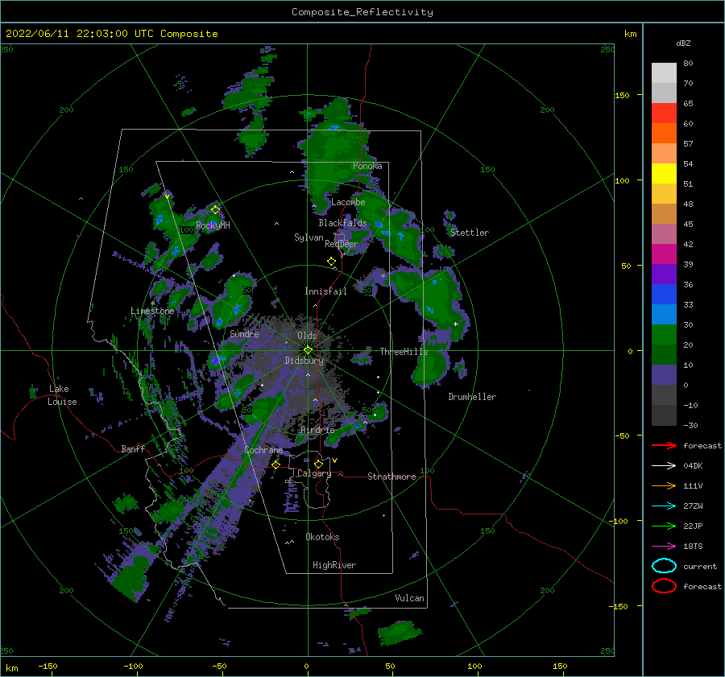
Task: Click the Didsbury city label
Action: point(304,361)
